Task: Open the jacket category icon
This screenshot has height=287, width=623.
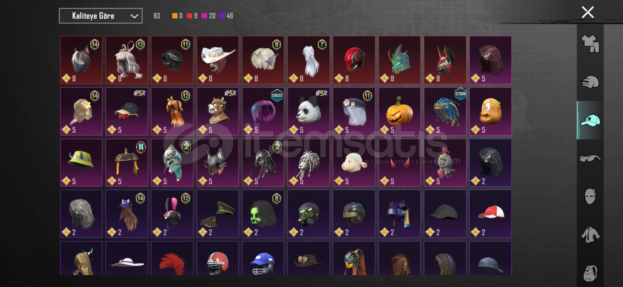Action: pos(590,235)
